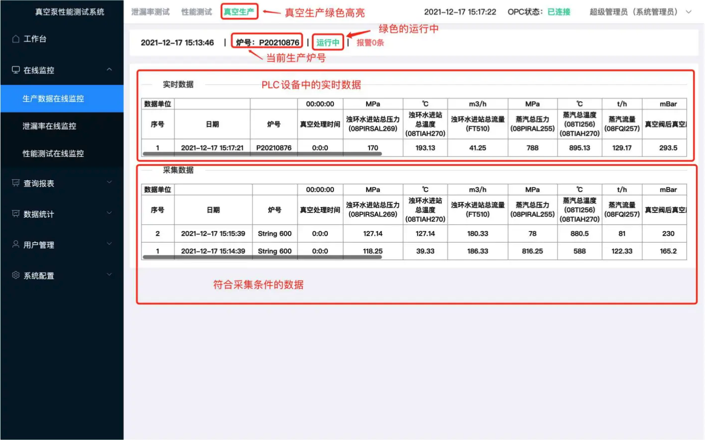Click the 运行中 status label
Screen dimensions: 705x440
point(327,43)
